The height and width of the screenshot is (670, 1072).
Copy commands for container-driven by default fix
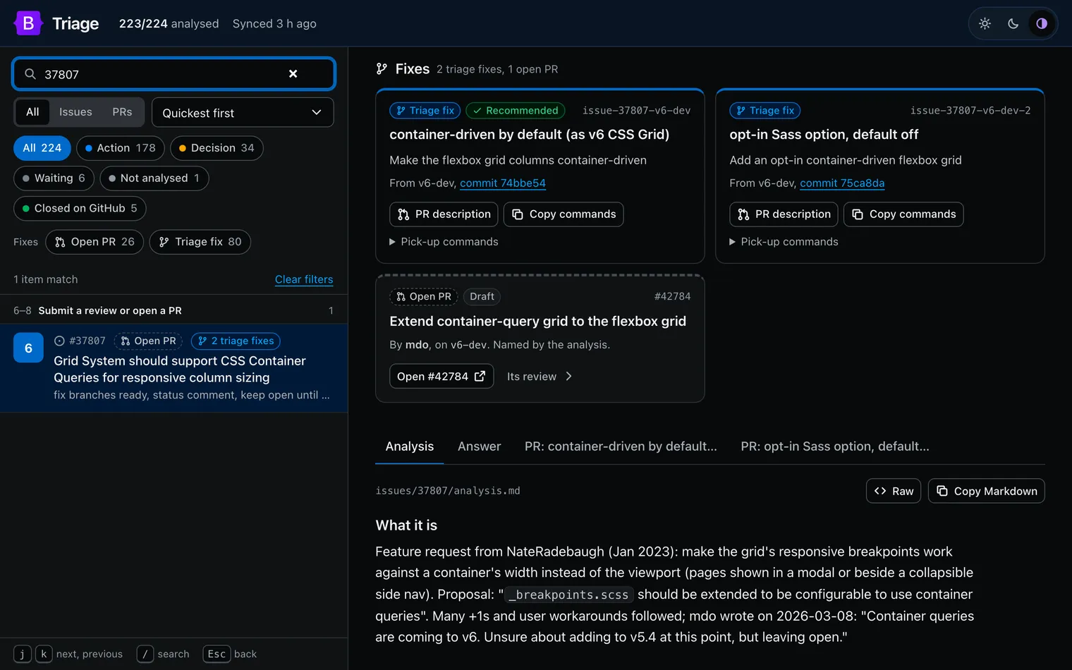pos(564,214)
